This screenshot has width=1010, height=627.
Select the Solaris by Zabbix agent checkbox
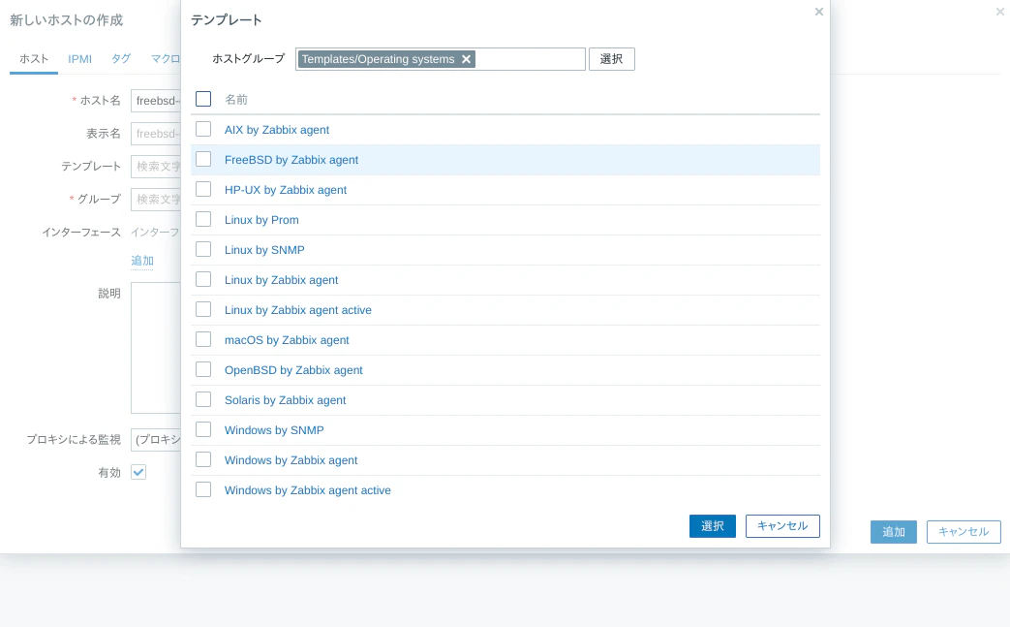203,399
